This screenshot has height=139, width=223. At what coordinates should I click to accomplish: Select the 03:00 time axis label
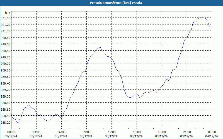tap(36, 132)
